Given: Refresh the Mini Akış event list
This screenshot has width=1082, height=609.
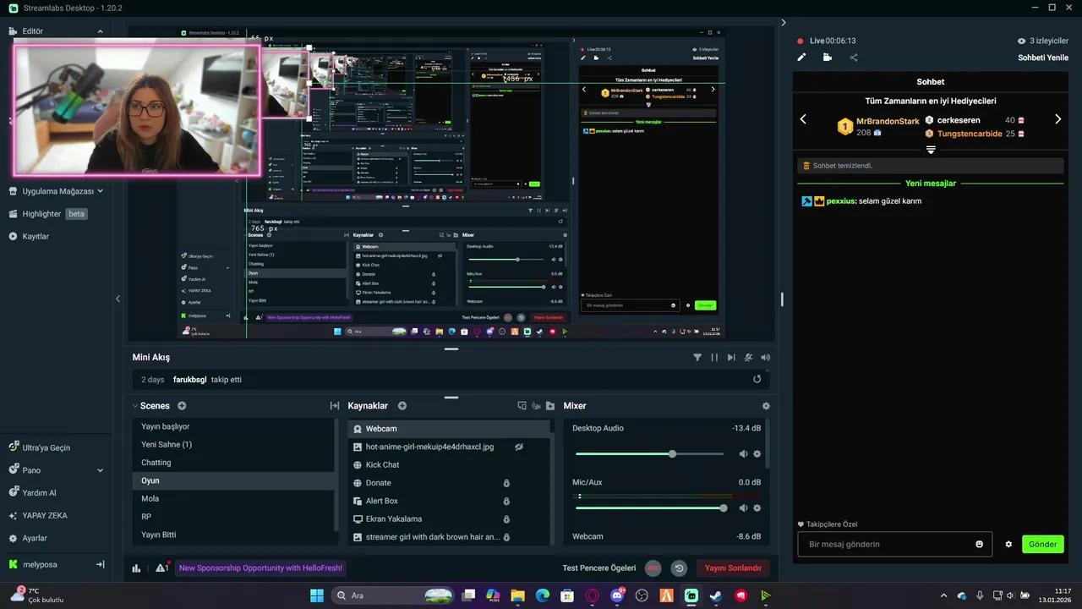Looking at the screenshot, I should [757, 380].
